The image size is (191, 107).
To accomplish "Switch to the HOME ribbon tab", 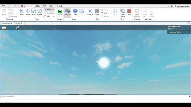I will tap(29, 6).
